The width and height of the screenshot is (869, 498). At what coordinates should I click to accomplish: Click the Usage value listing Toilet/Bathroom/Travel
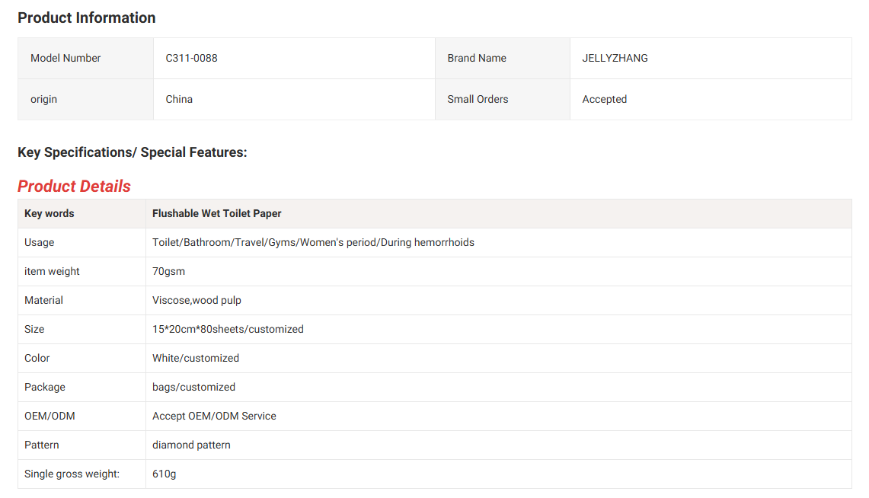pos(313,242)
